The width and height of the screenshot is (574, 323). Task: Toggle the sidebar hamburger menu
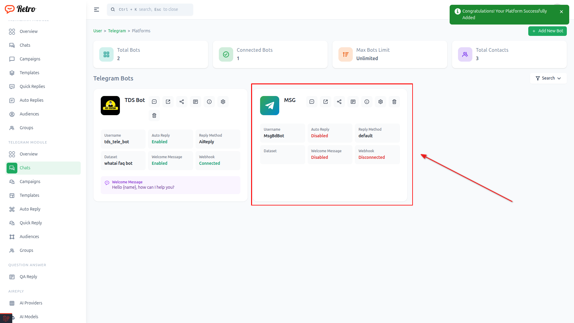click(97, 10)
